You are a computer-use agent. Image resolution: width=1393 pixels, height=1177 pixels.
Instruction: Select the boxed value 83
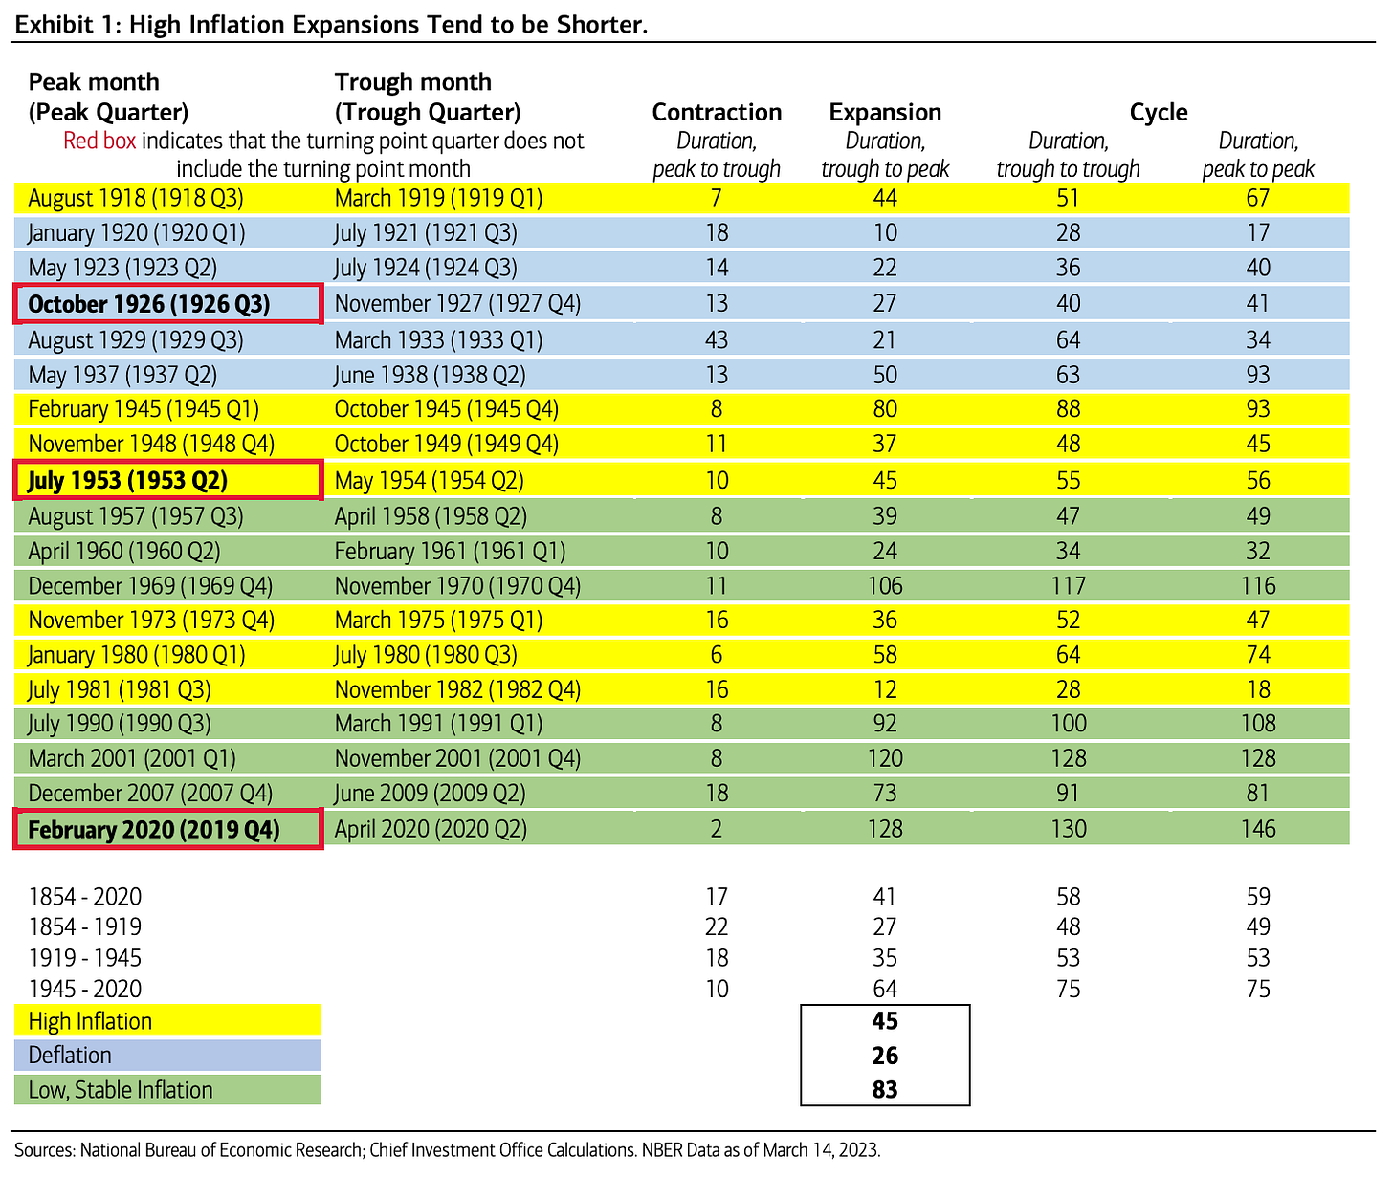[x=885, y=1089]
